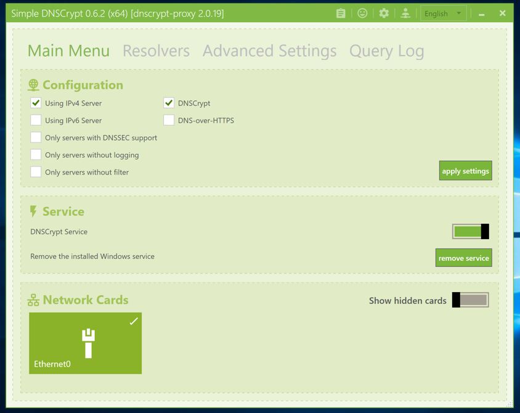Click the 'DNSCrypt Service' label text
The image size is (520, 413).
click(59, 232)
